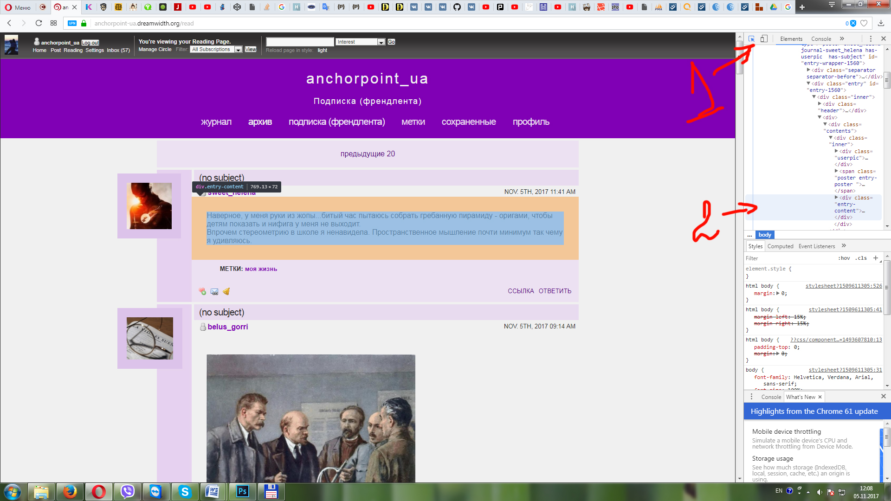Toggle the device toolbar in DevTools
The width and height of the screenshot is (891, 501).
[764, 39]
